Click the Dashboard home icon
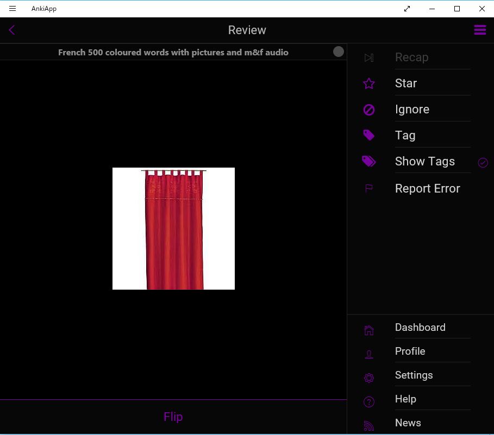Image resolution: width=494 pixels, height=435 pixels. point(369,330)
